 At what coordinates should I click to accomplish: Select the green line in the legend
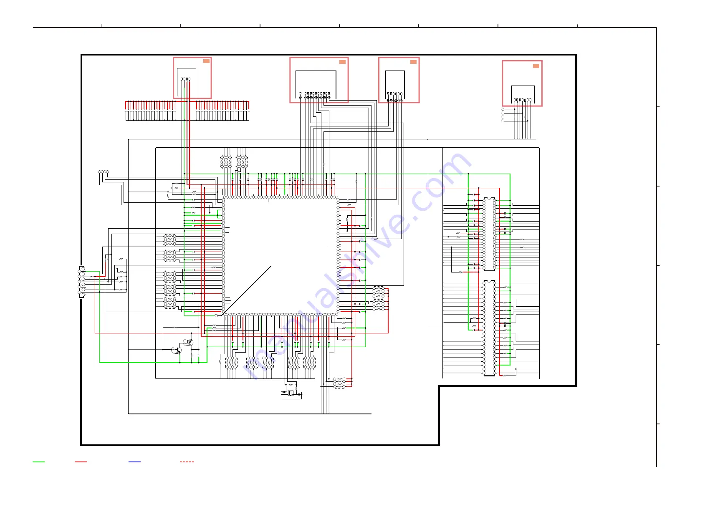click(x=39, y=462)
